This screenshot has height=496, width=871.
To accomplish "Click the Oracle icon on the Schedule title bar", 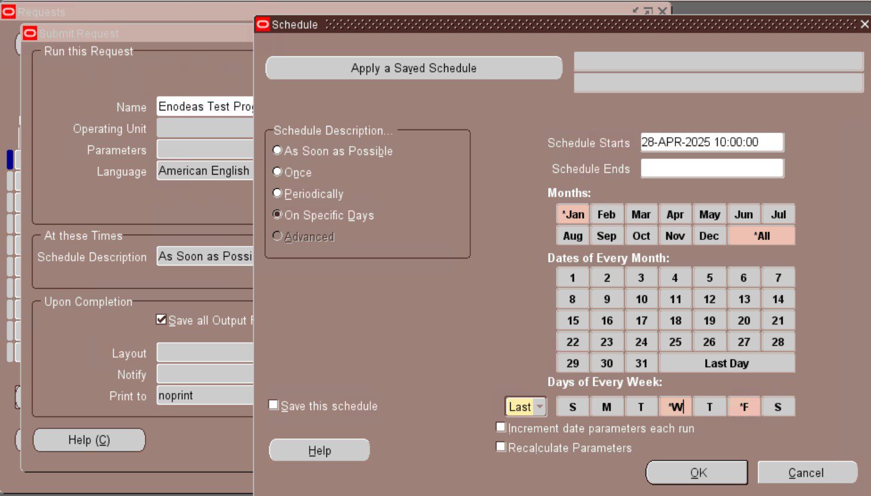I will (262, 24).
